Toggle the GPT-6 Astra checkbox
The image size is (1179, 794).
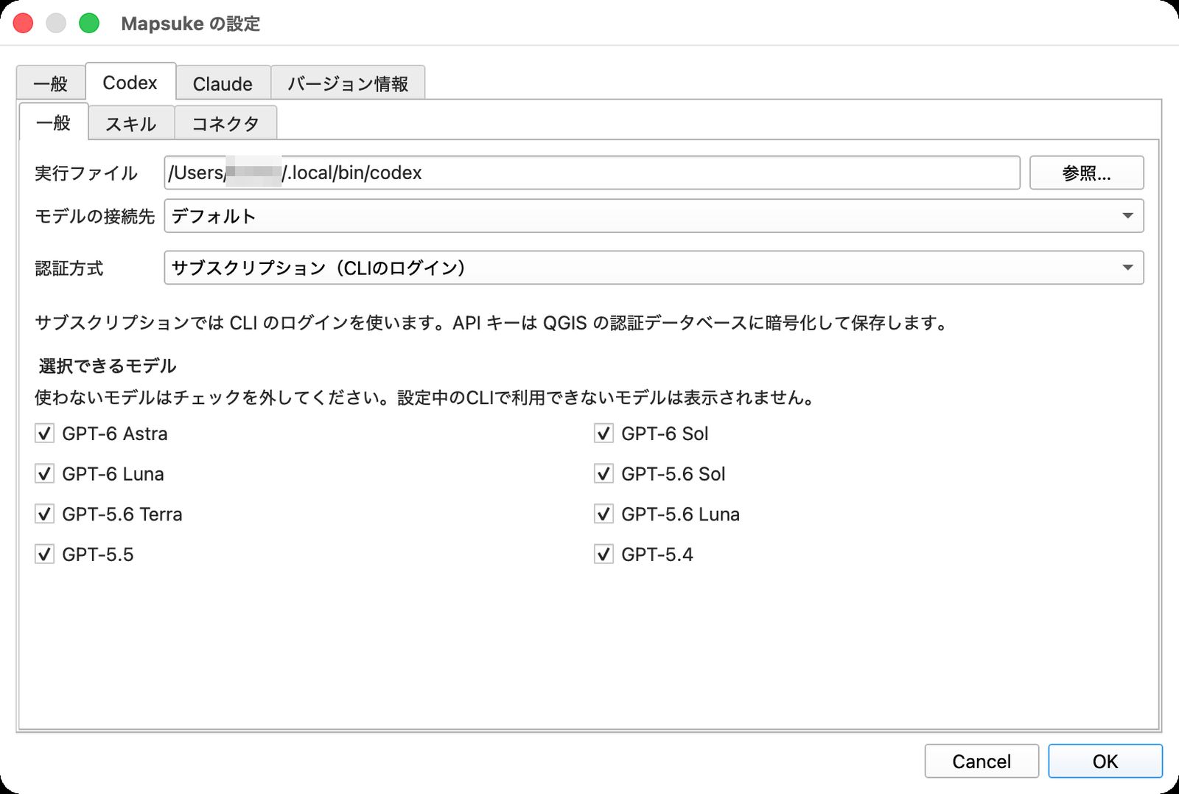[44, 433]
